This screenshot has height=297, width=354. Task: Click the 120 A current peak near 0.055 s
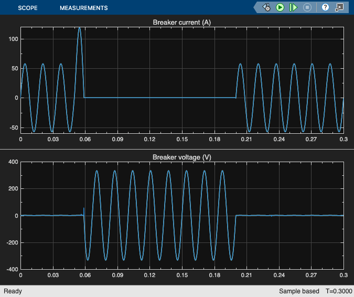point(80,28)
